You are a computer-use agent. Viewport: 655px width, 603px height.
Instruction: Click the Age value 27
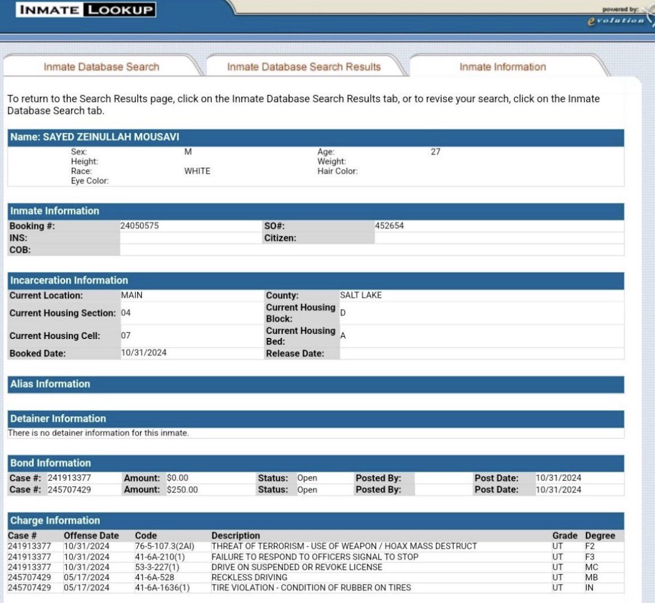435,152
